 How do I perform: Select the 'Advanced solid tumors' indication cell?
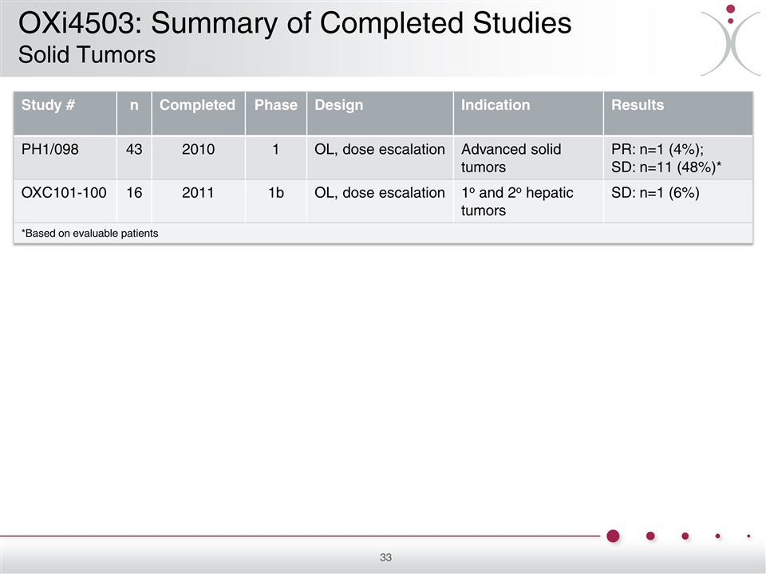coord(511,158)
